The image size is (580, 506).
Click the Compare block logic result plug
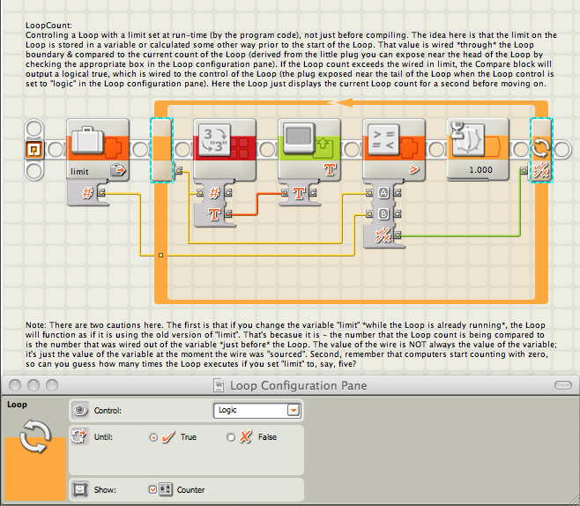398,234
